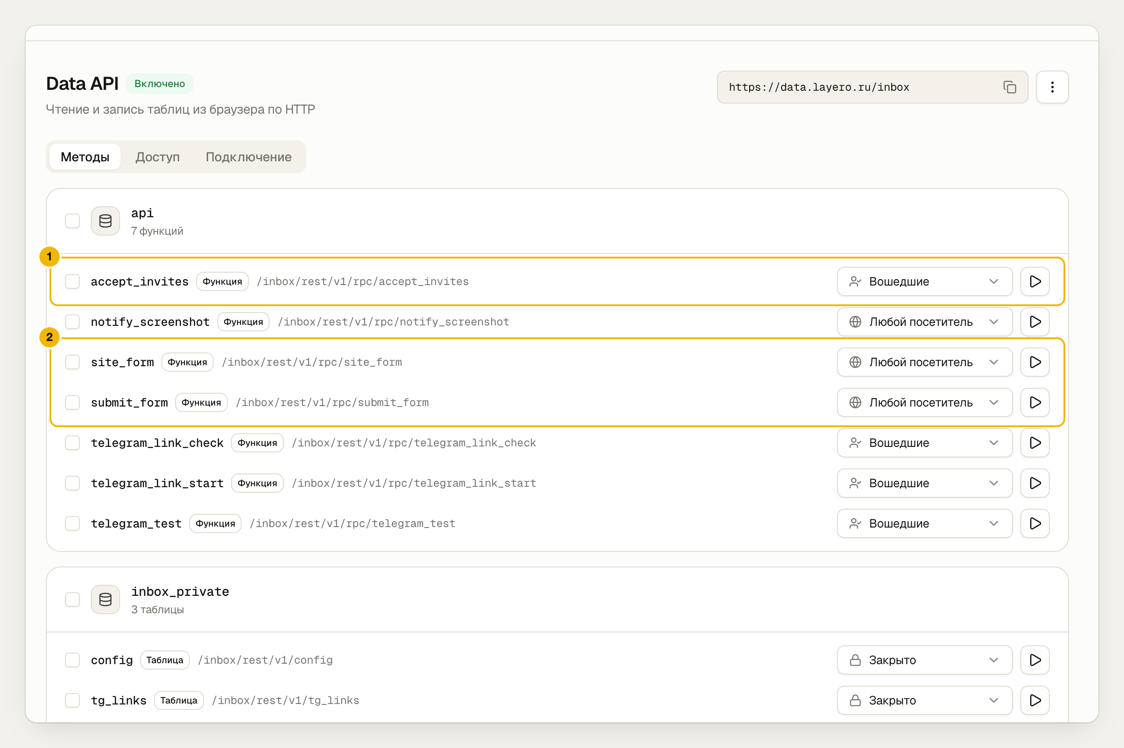Open access dropdown for accept_invites

click(925, 281)
